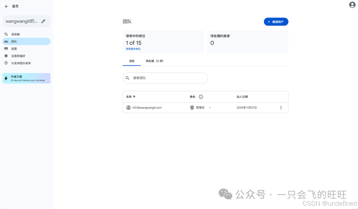Viewport: 358px width, 209px height.
Task: Click the 加入日期 column header
Action: point(242,97)
